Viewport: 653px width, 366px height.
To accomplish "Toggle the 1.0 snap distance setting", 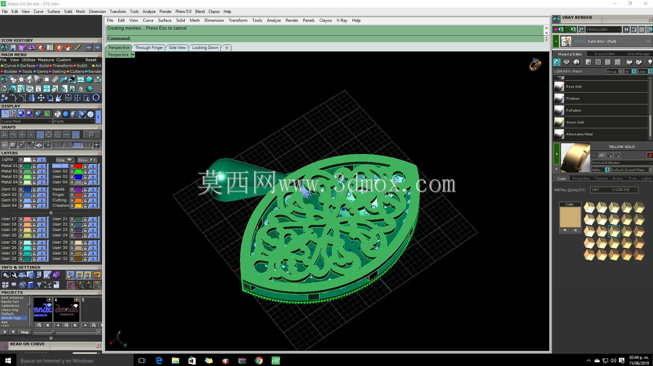I will tap(88, 145).
